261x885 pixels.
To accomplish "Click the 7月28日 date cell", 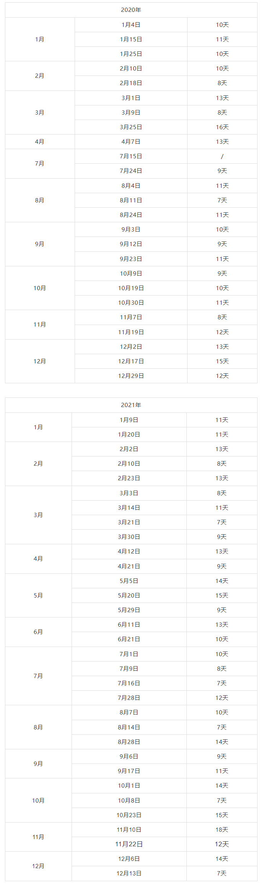I will (129, 698).
